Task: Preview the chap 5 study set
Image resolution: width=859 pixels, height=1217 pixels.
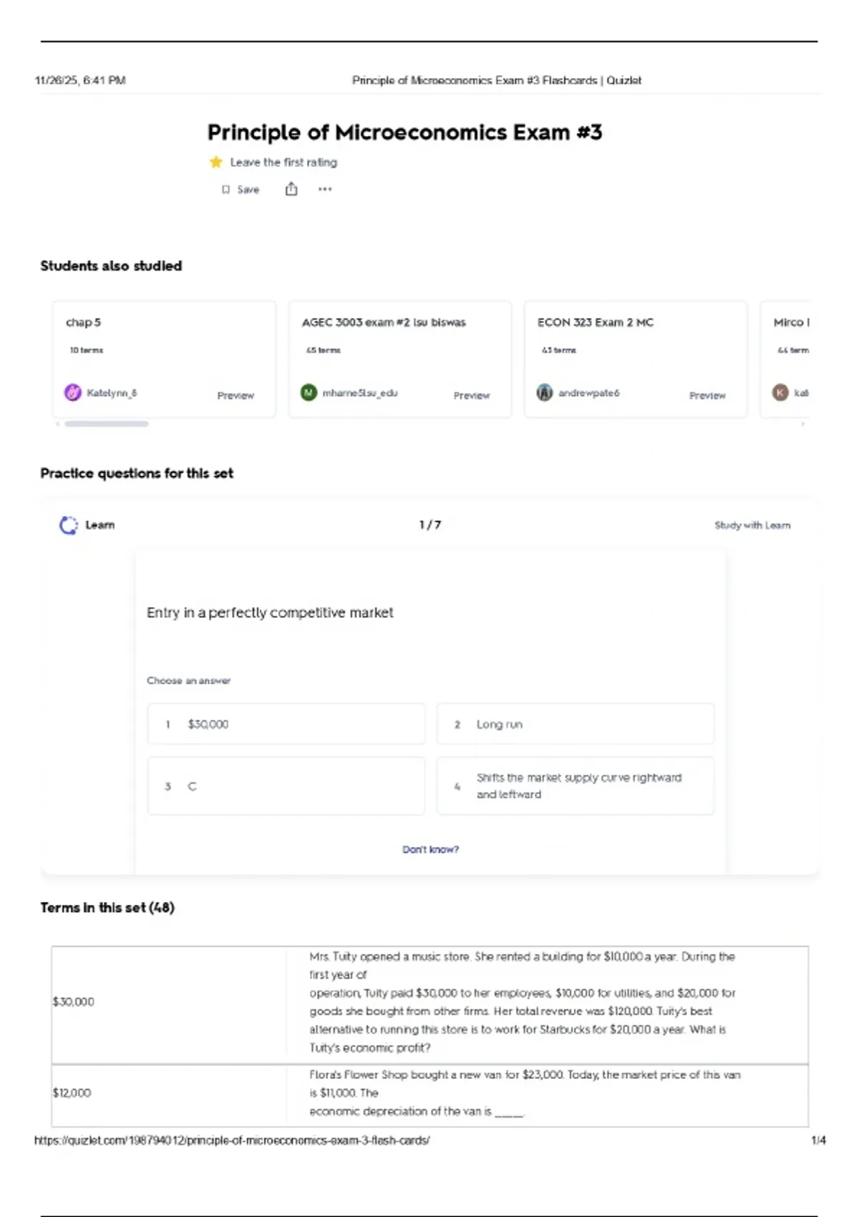Action: [236, 395]
